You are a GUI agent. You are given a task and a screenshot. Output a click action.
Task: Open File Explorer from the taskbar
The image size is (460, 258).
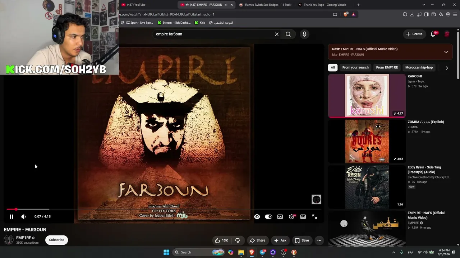pos(241,252)
